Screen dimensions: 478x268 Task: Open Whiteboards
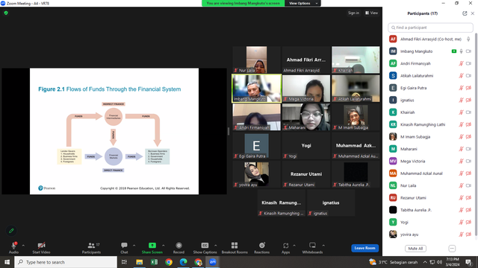312,248
